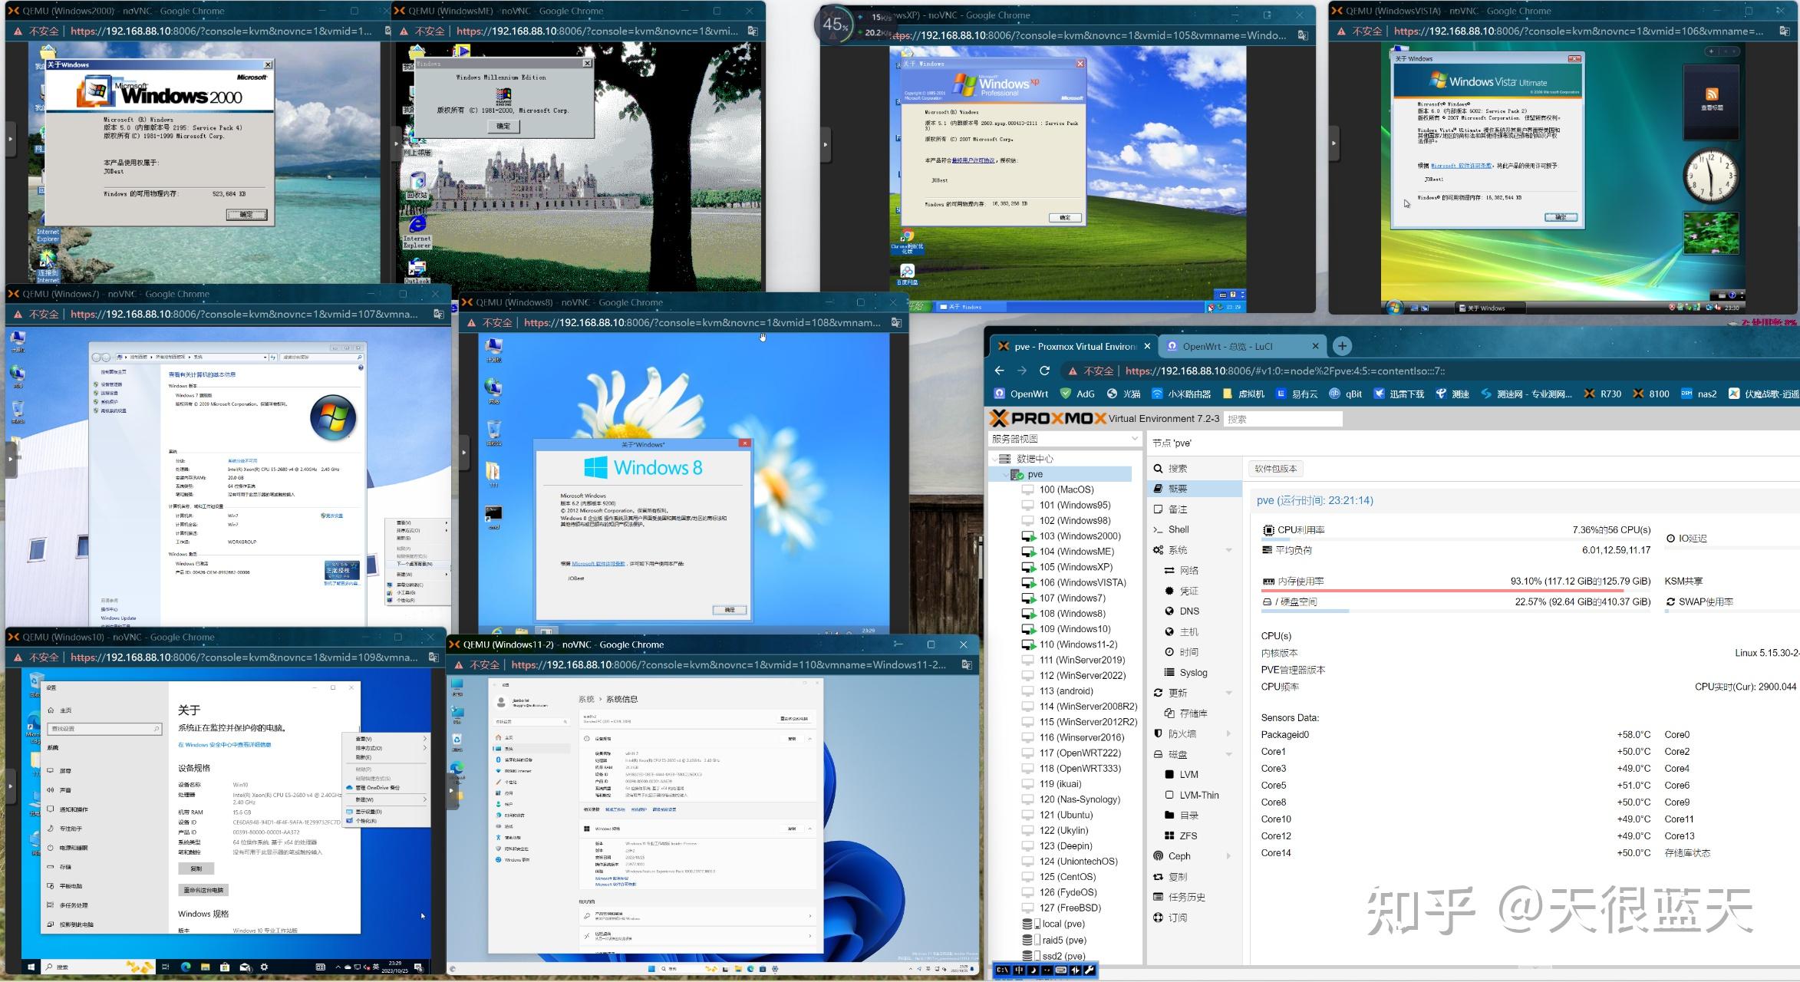Click the Proxmox 搜索 search field
Viewport: 1800px width, 982px height.
click(1283, 419)
